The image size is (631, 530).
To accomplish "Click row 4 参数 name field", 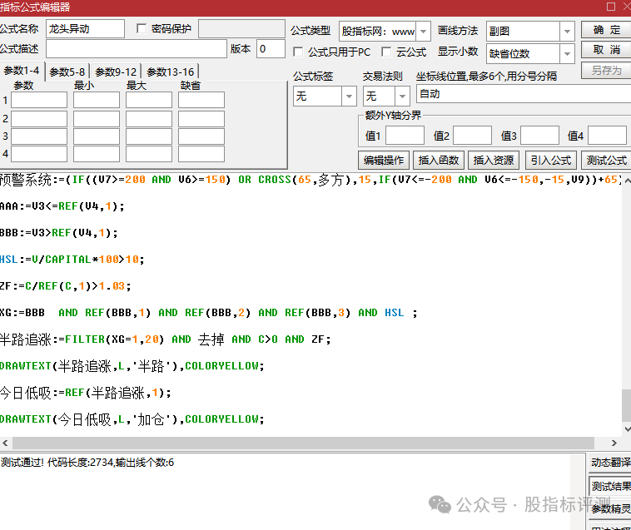I will [x=39, y=154].
